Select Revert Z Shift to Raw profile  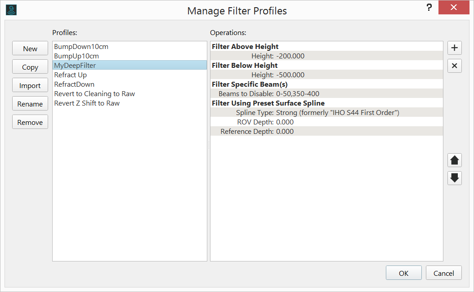pyautogui.click(x=87, y=103)
